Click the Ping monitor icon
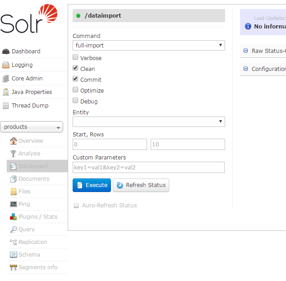Viewport: 286px width, 281px height. (14, 204)
